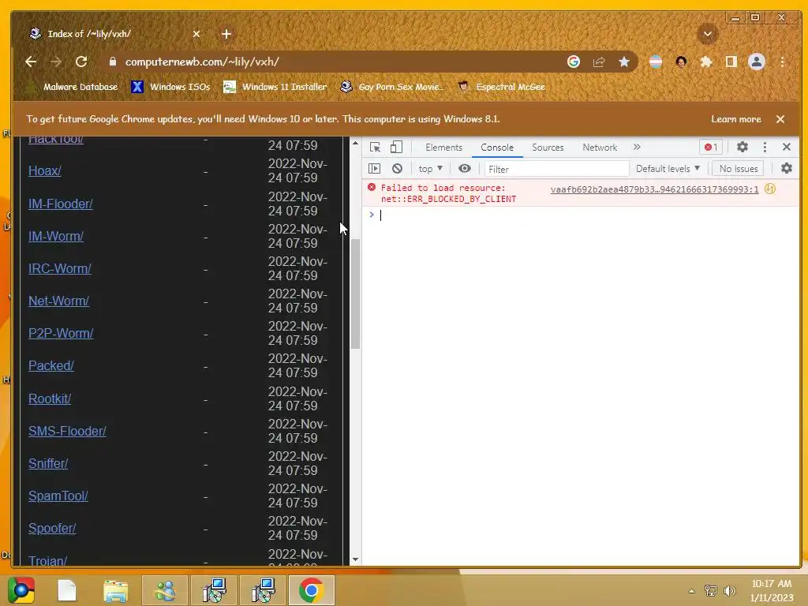Open the Spoofer/ directory

point(52,529)
